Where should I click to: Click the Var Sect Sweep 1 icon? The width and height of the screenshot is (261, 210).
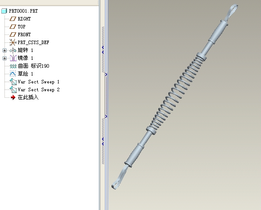pos(13,82)
